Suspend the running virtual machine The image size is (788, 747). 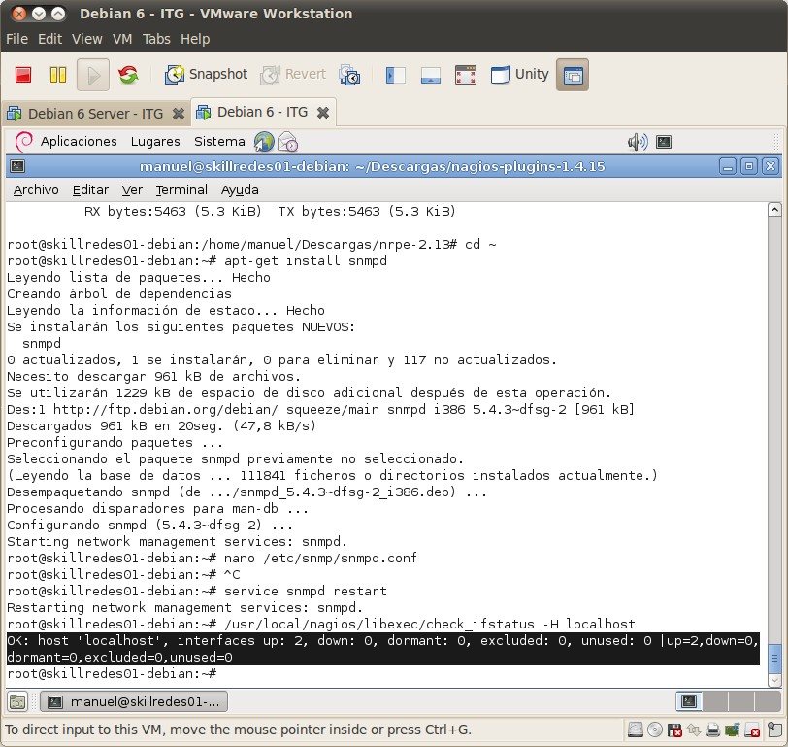coord(57,75)
